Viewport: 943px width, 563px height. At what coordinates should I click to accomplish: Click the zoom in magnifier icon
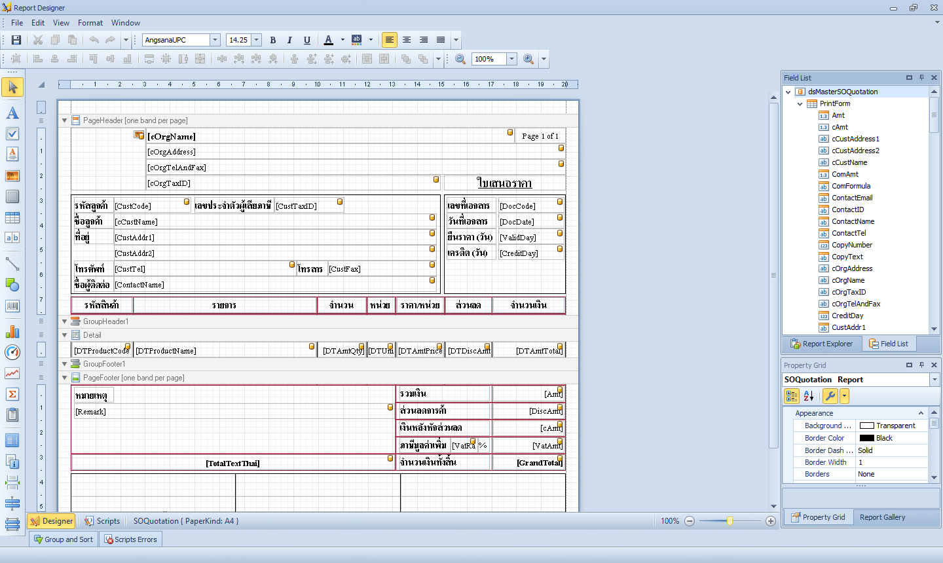tap(528, 59)
